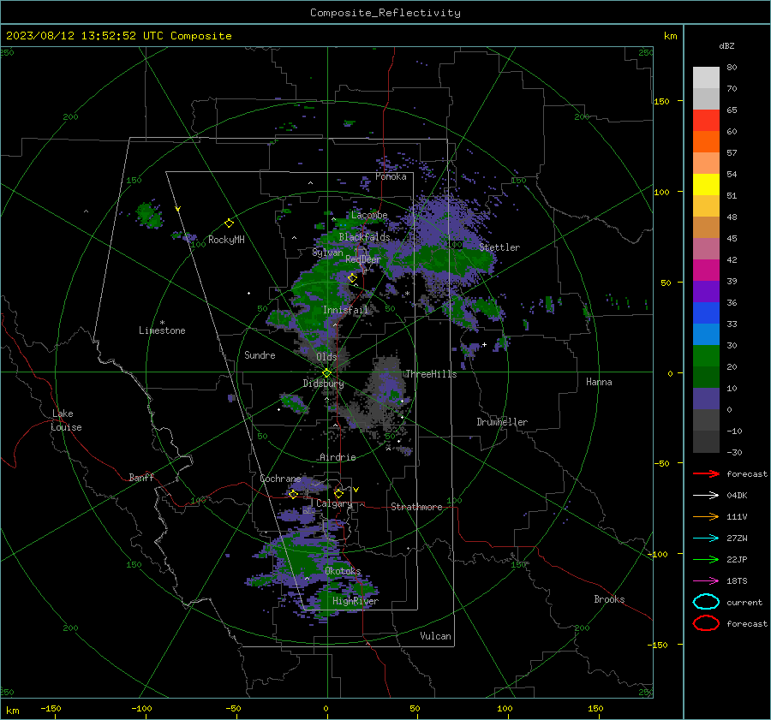This screenshot has height=720, width=771.
Task: Click the Strathmore city label
Action: tap(416, 507)
